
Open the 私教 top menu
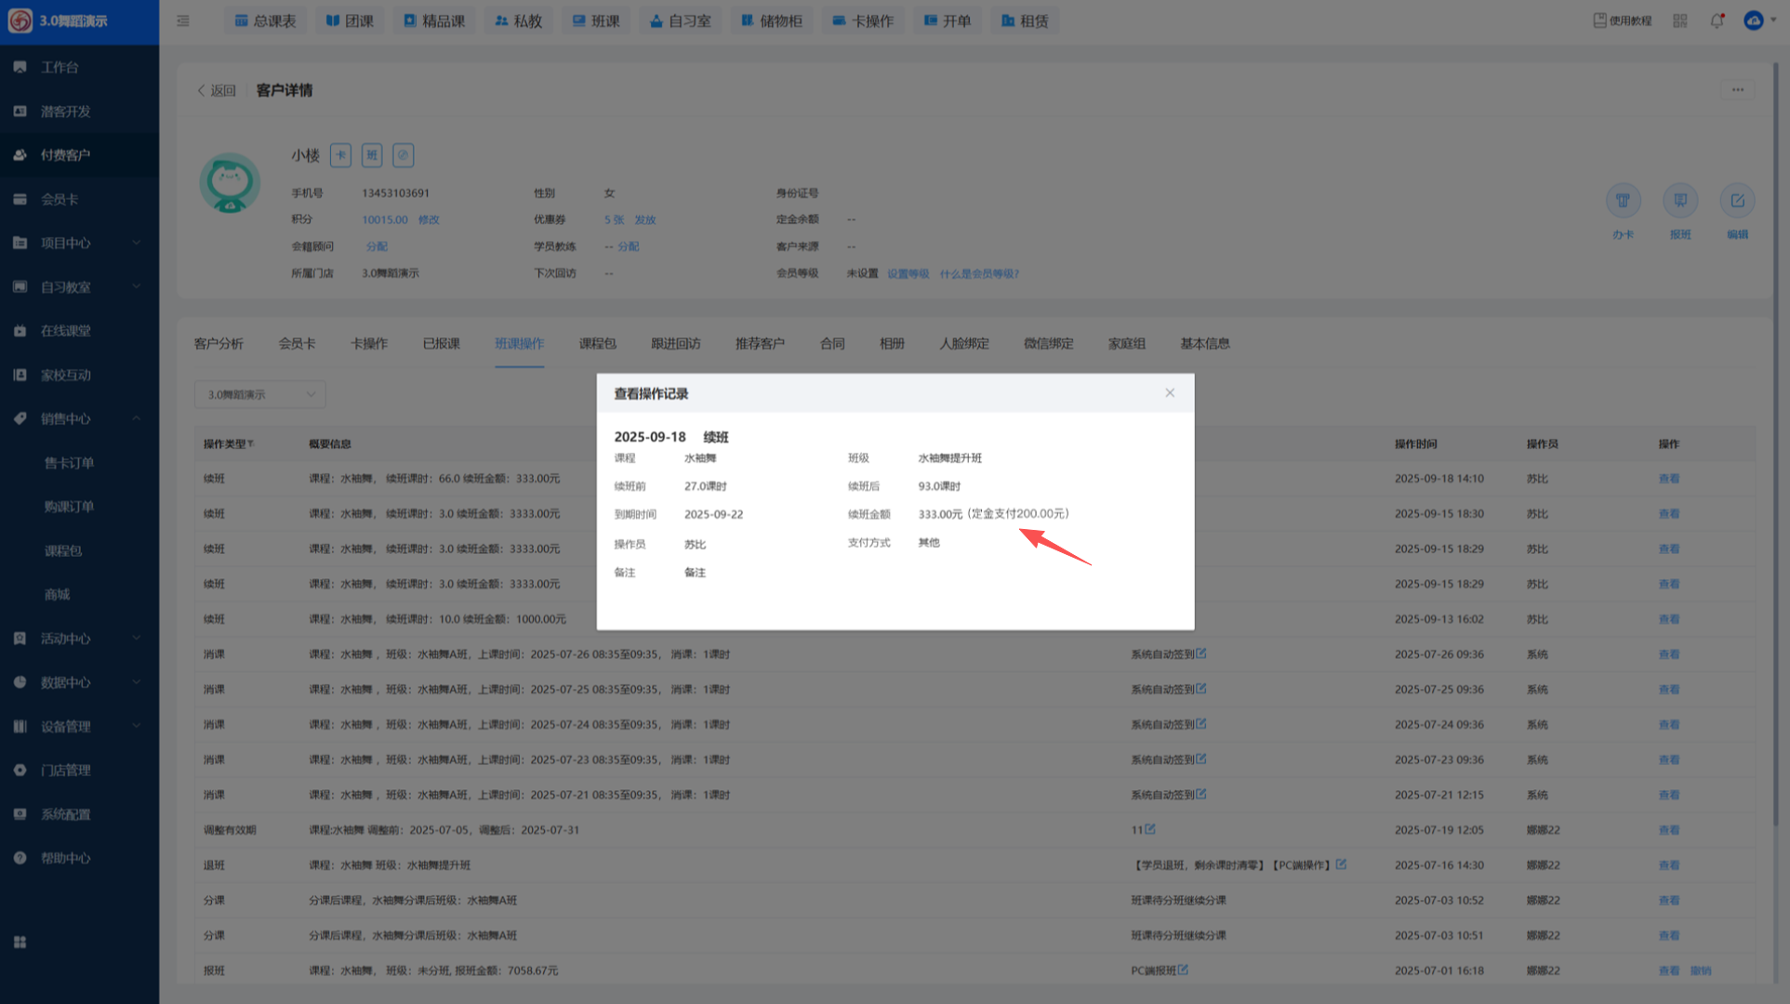point(518,20)
